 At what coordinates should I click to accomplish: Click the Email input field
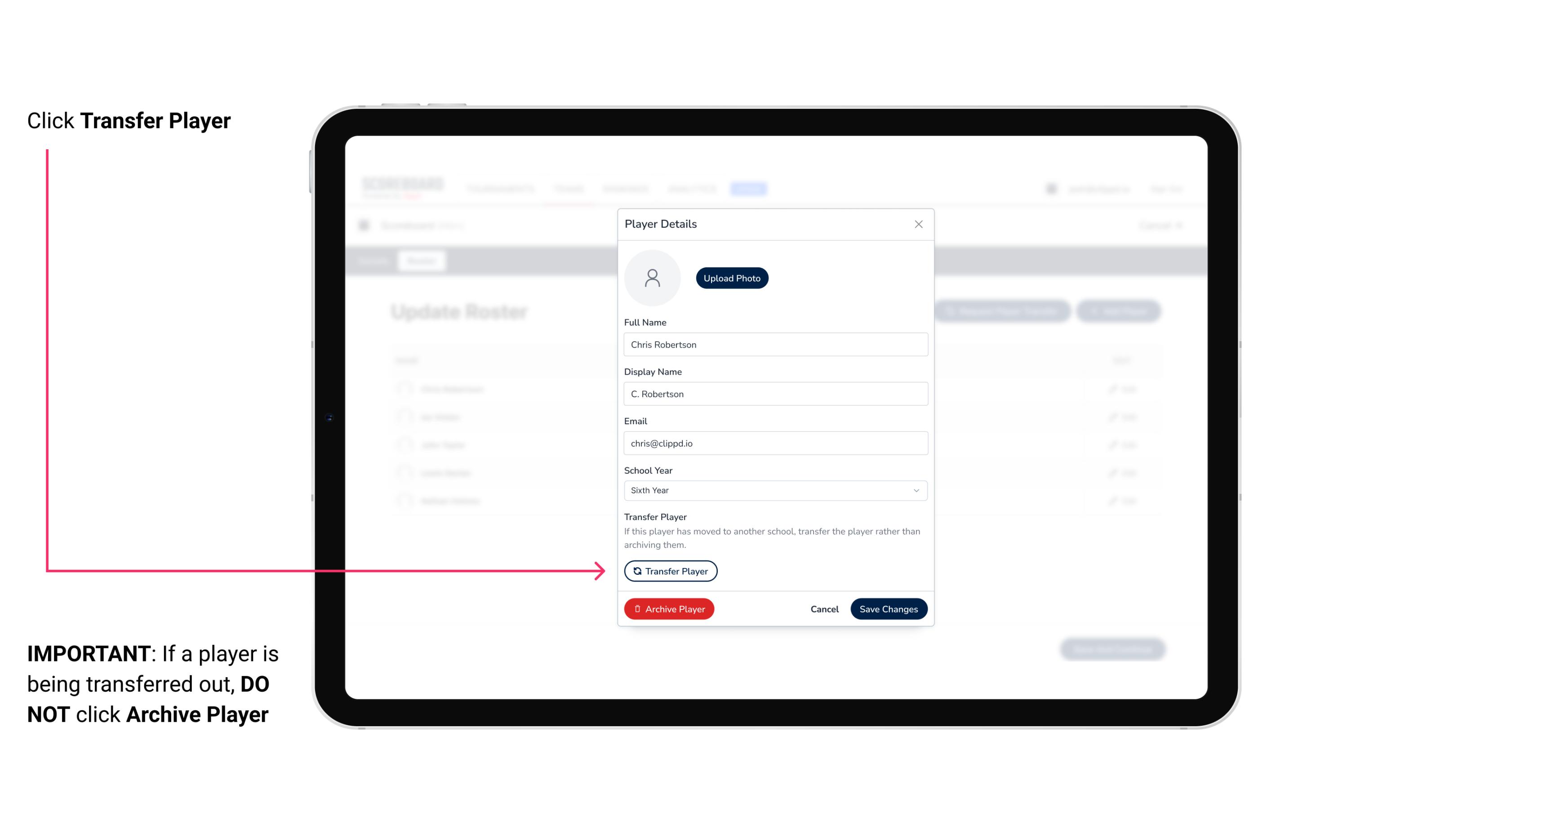774,443
